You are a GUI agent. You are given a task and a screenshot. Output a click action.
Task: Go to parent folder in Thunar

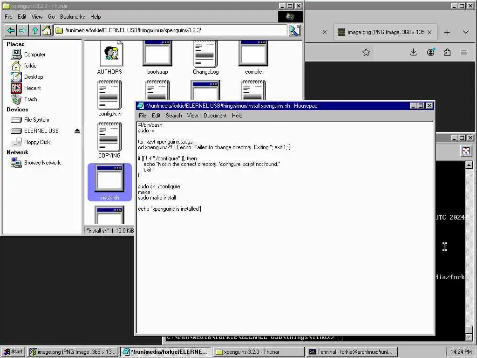point(35,30)
